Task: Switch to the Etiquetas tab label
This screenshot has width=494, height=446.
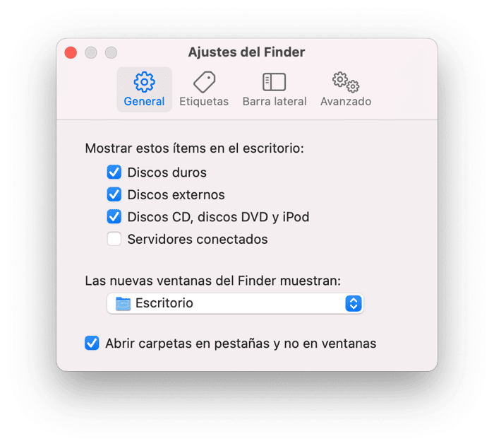Action: pyautogui.click(x=204, y=102)
